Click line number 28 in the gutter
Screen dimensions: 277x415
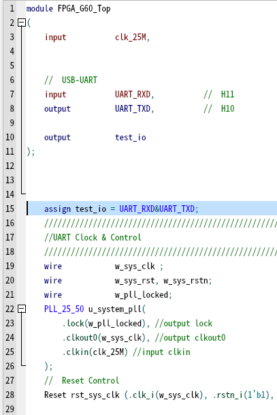(x=10, y=395)
